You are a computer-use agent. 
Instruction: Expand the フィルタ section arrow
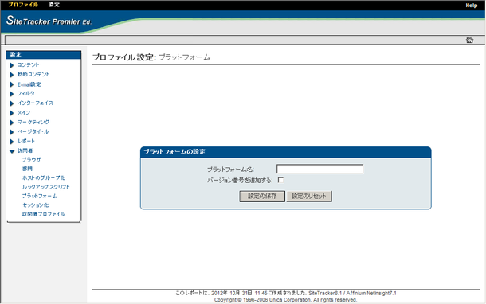click(x=12, y=94)
